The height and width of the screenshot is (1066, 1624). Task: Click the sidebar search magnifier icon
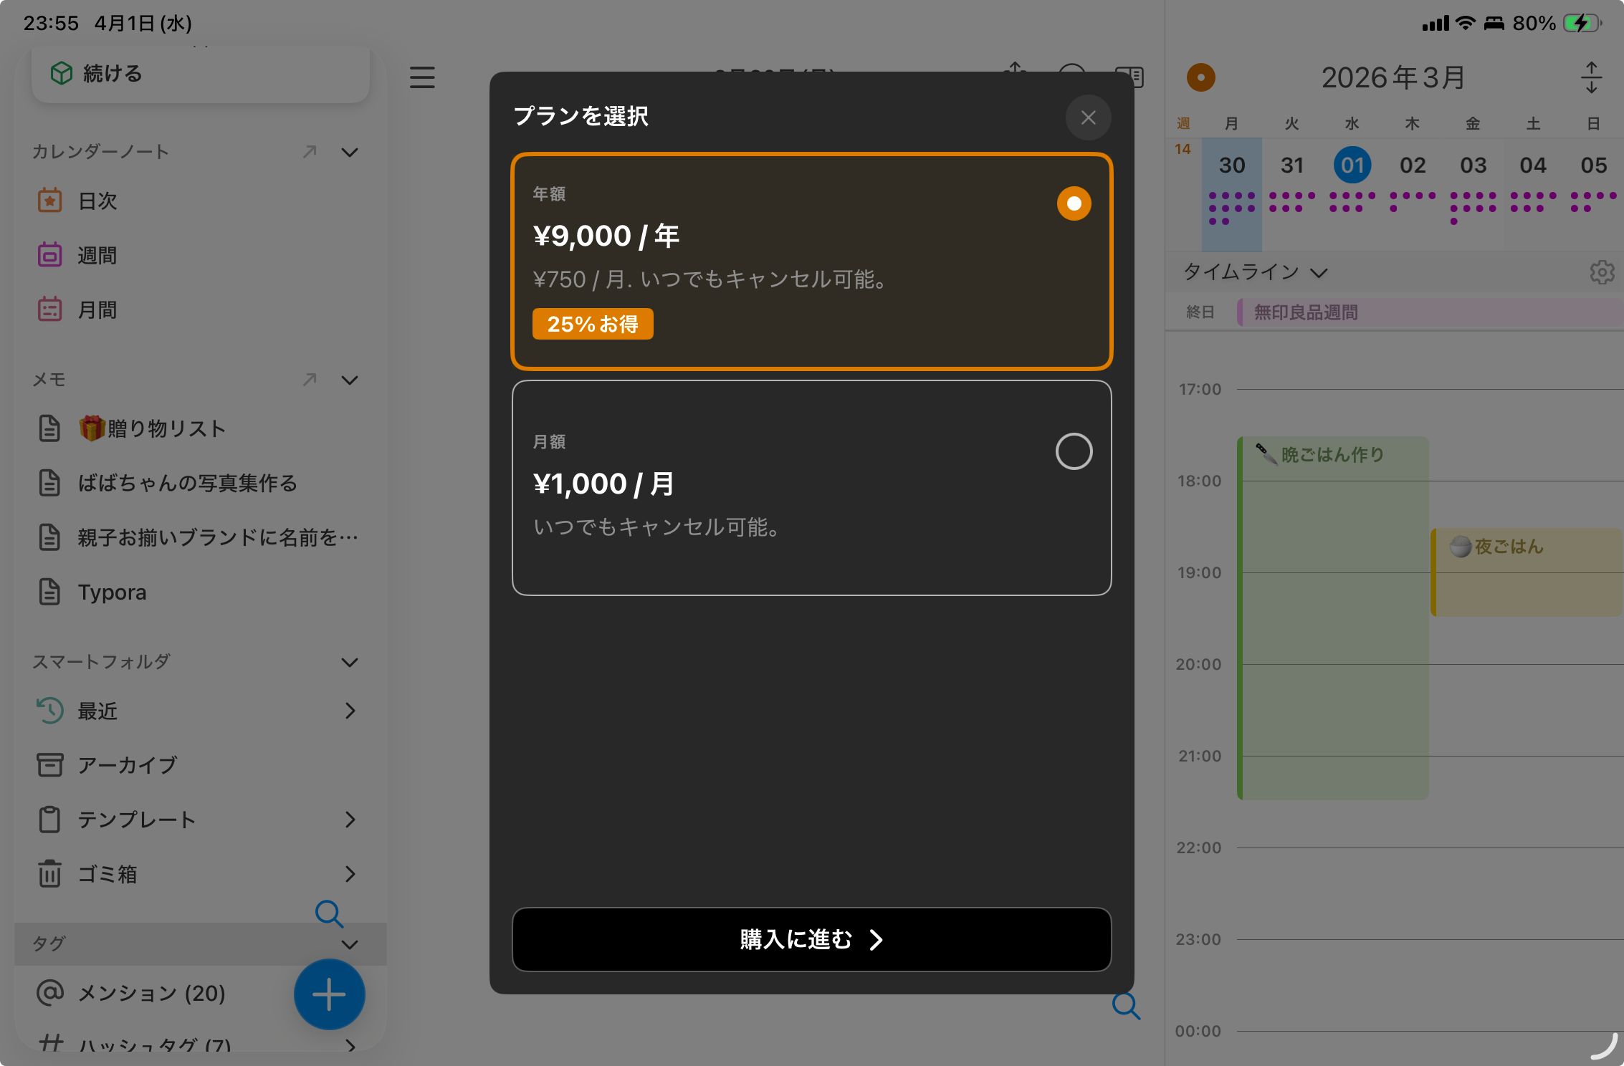(x=329, y=913)
